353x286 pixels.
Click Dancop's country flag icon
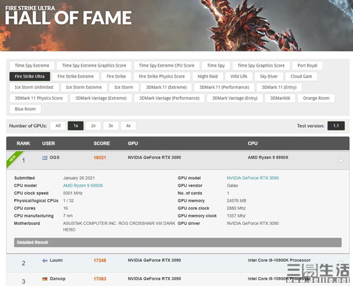click(x=45, y=279)
